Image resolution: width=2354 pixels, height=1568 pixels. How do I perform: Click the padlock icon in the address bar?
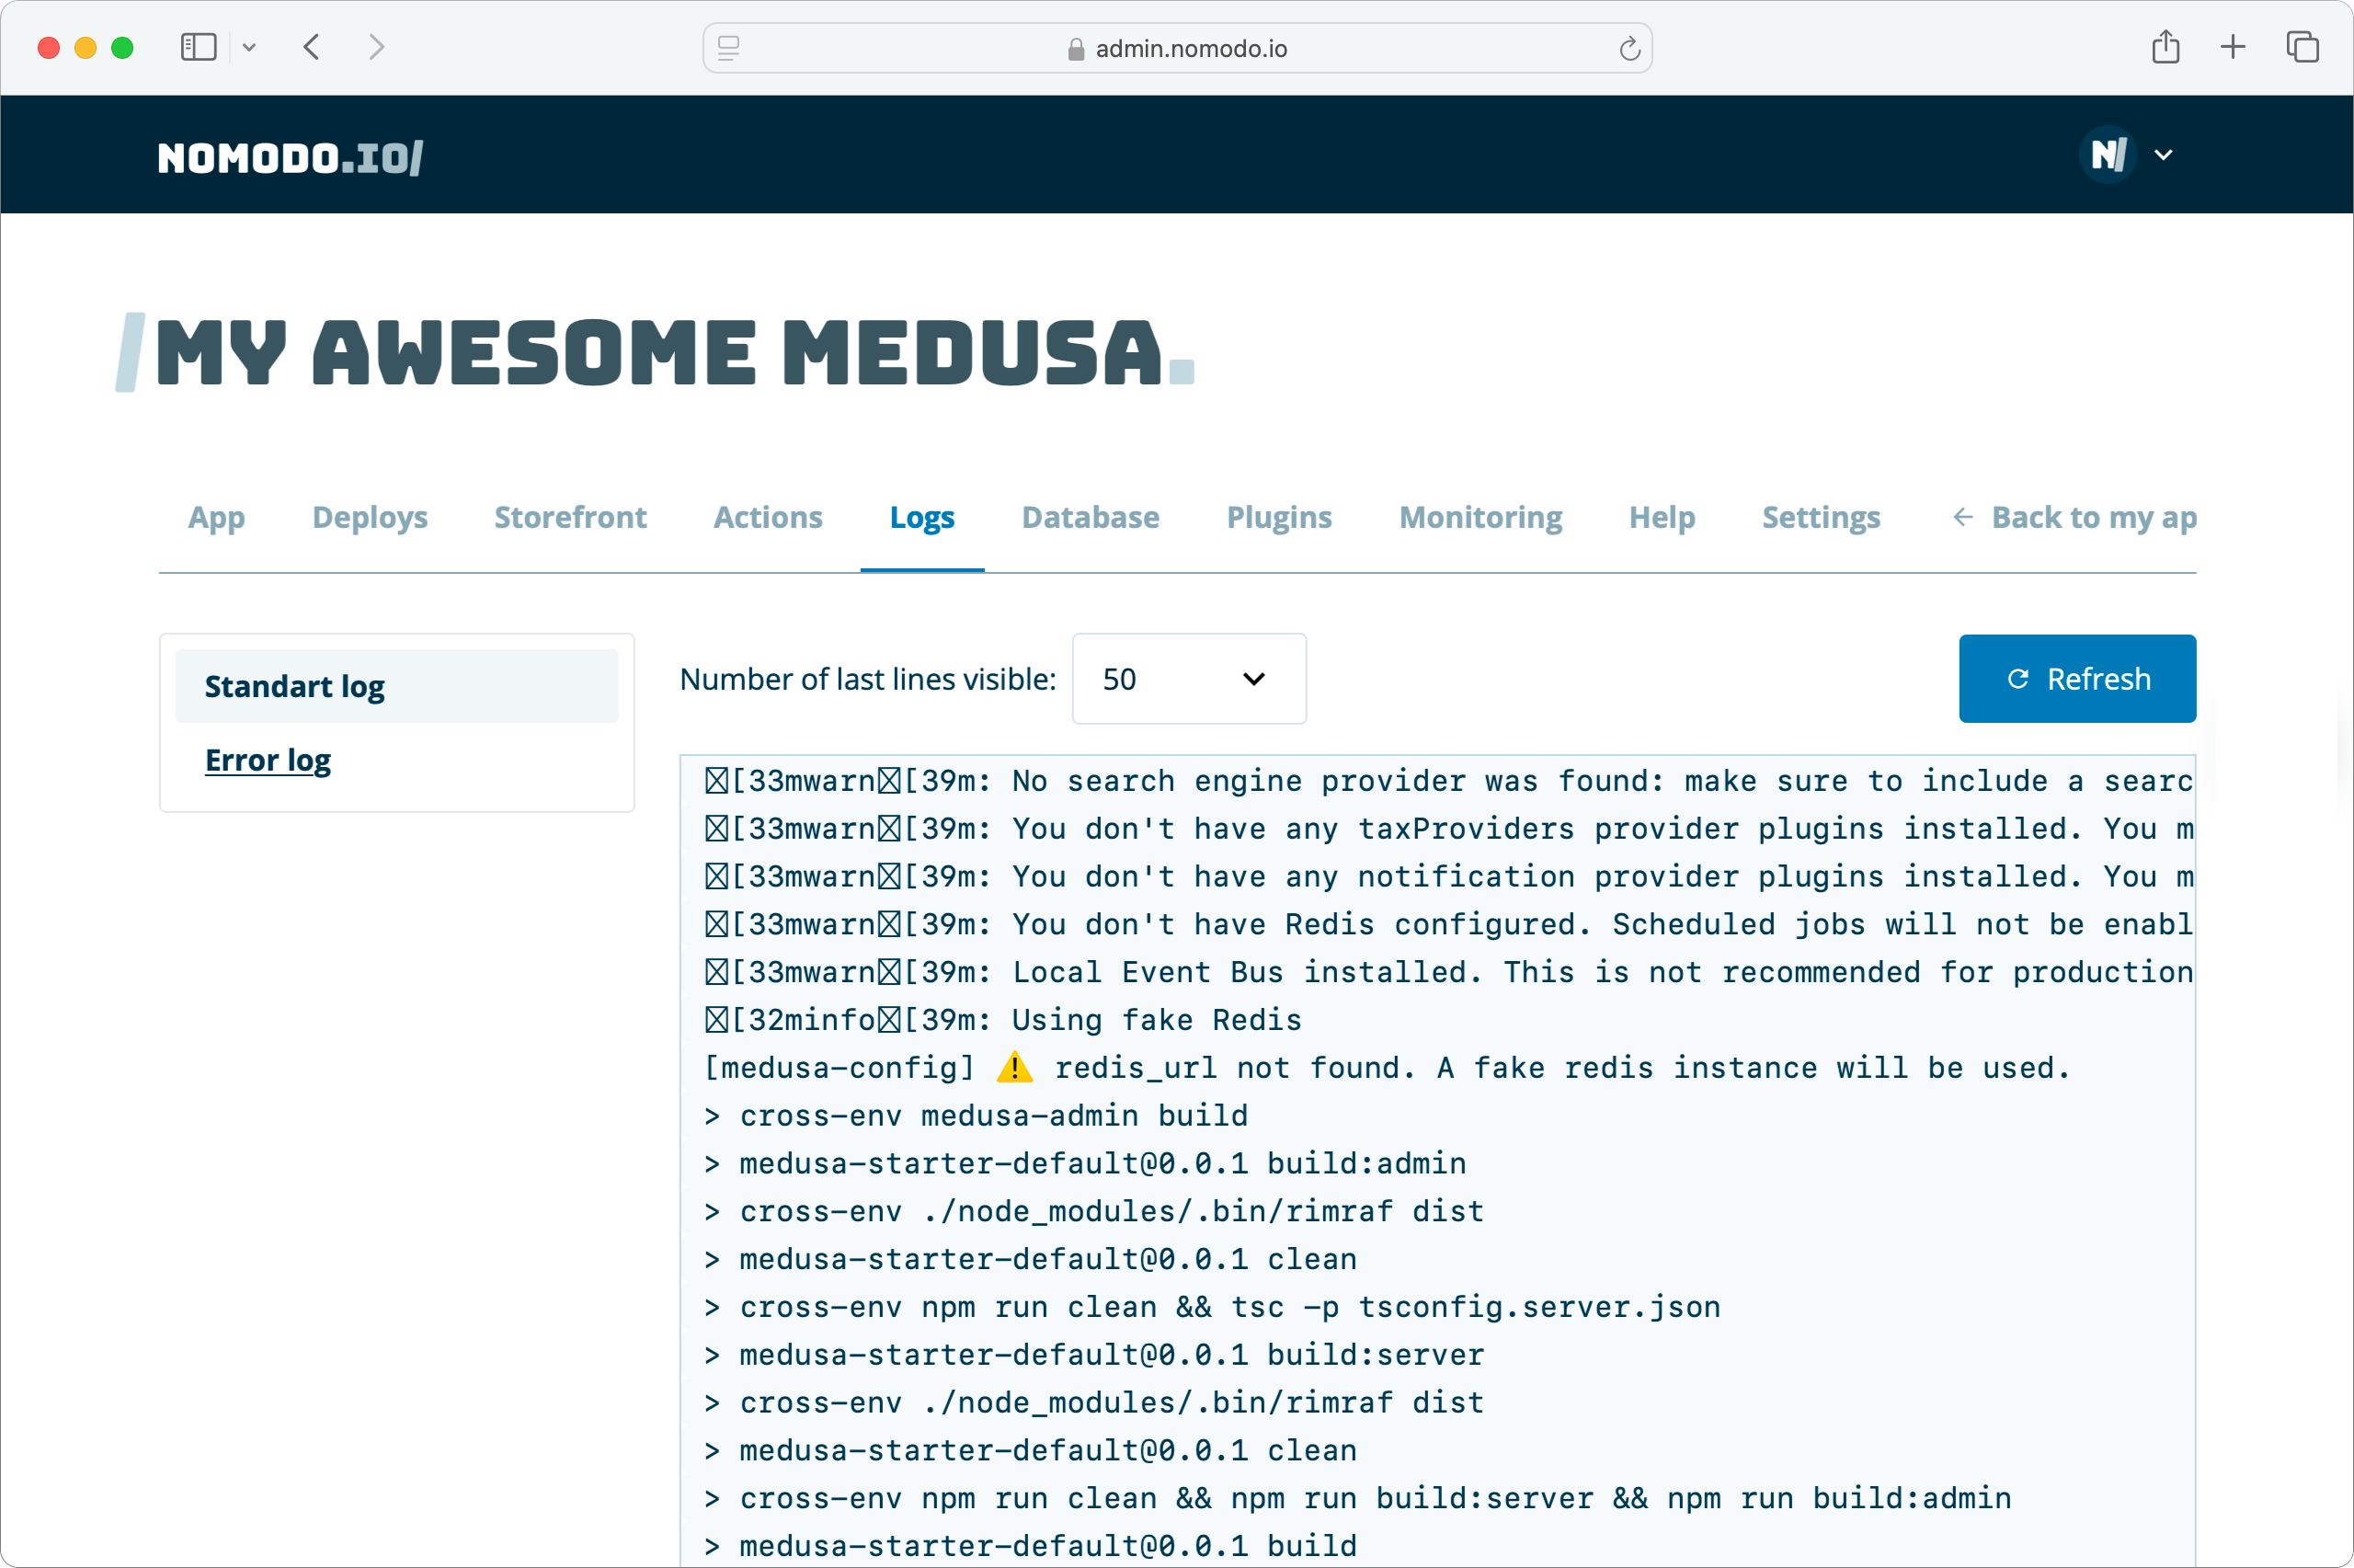[1075, 48]
